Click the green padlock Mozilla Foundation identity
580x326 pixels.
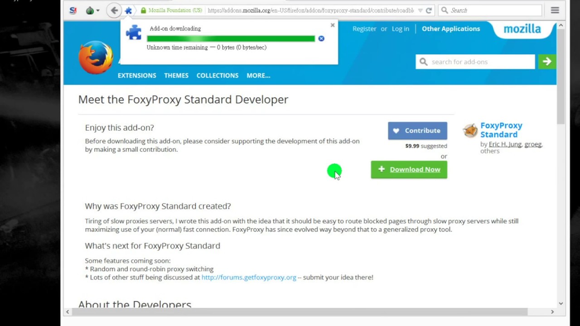(171, 10)
